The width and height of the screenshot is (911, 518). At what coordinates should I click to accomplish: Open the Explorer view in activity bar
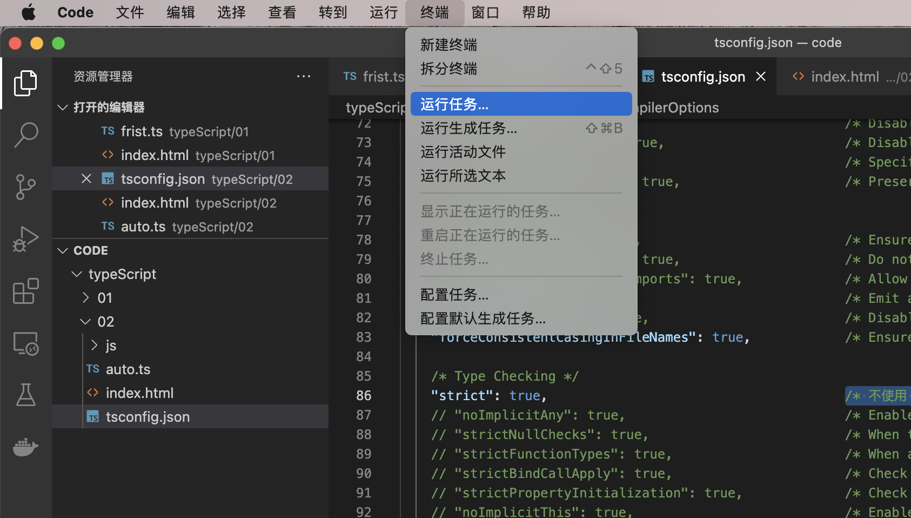click(x=25, y=83)
